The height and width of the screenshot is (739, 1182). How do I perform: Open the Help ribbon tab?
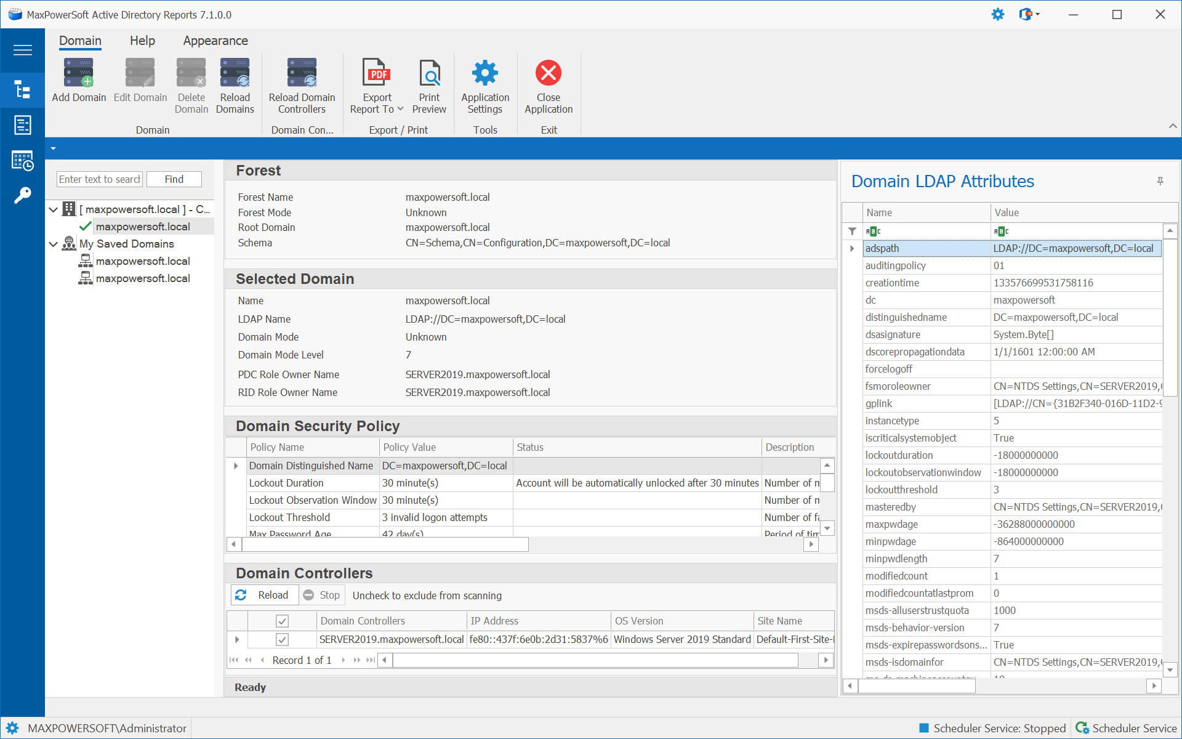[x=142, y=41]
